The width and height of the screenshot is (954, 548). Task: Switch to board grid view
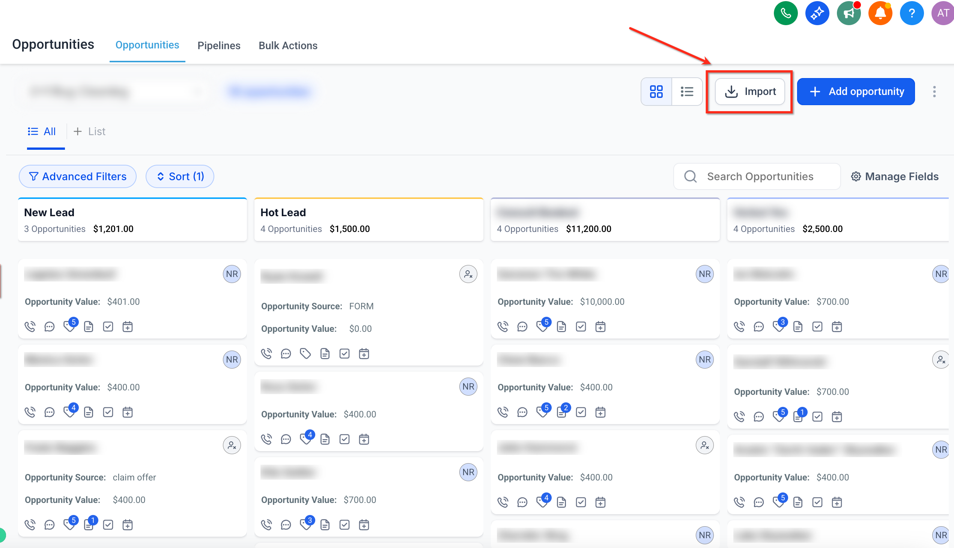coord(656,92)
